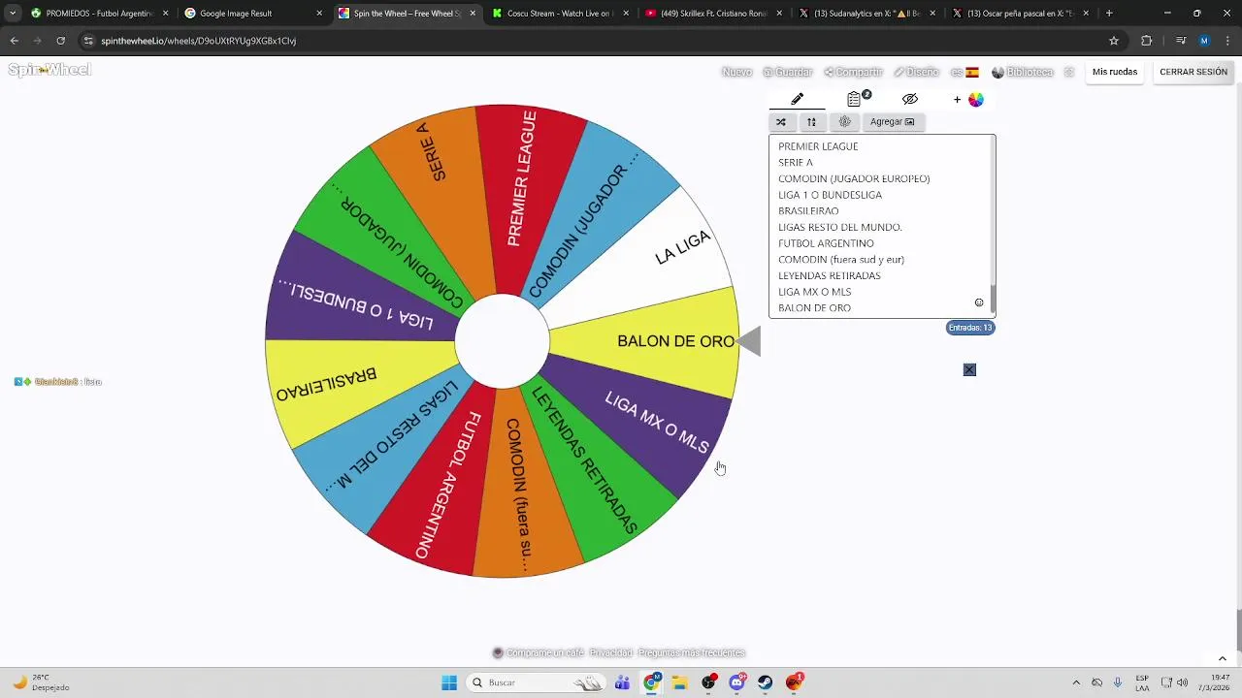The image size is (1242, 698).
Task: Click CERRAR SESIÓN button
Action: [x=1193, y=72]
